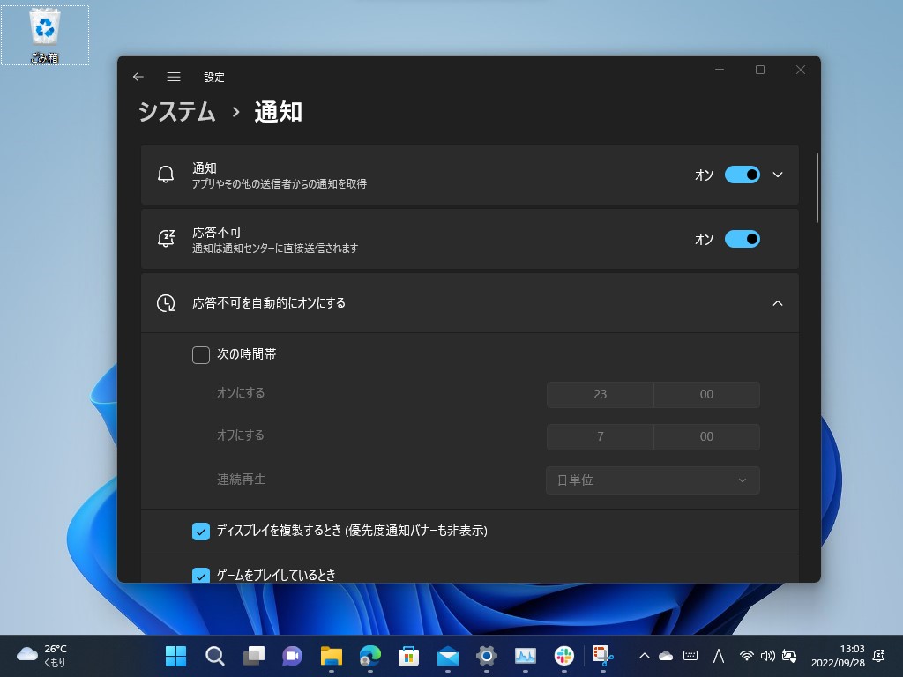Open Task View from the taskbar
This screenshot has height=677, width=903.
point(254,656)
